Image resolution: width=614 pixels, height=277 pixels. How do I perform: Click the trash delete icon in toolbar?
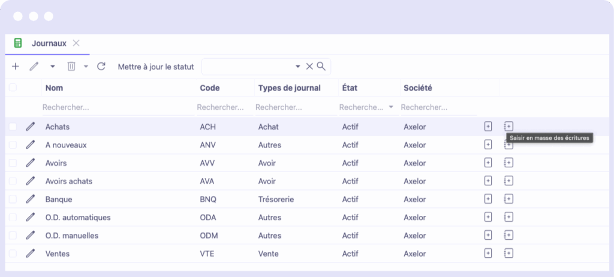(71, 67)
